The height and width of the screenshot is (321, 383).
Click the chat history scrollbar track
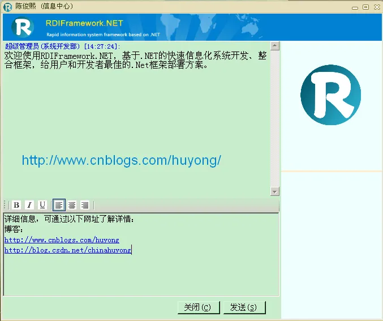(275, 118)
